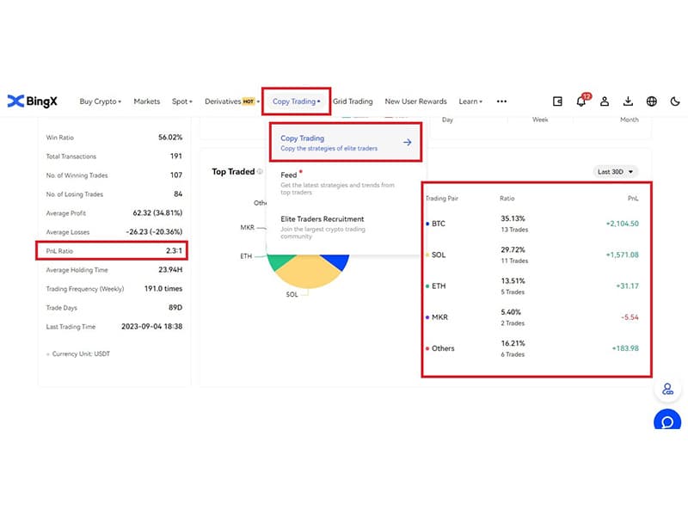
Task: Choose Elite Traders Recruitment option
Action: point(346,227)
